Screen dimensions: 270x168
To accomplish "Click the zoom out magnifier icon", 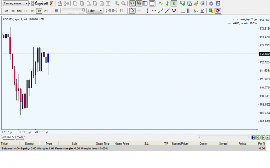I will pyautogui.click(x=123, y=4).
